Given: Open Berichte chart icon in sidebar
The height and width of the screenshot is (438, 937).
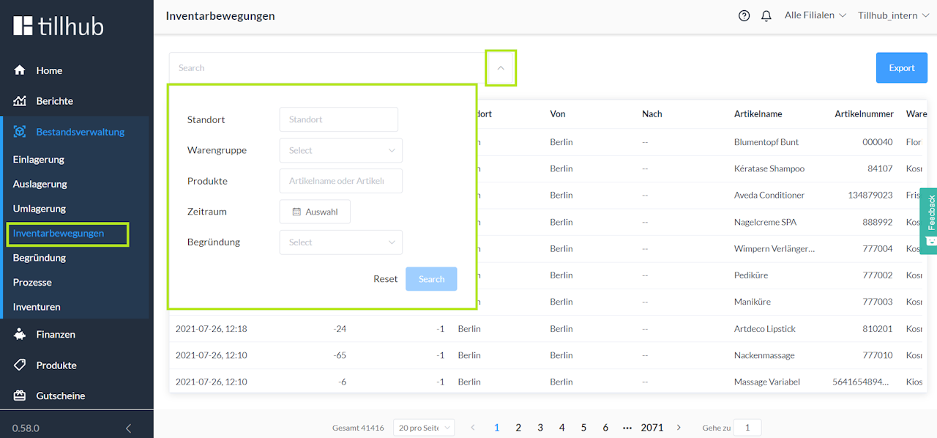Looking at the screenshot, I should click(20, 101).
